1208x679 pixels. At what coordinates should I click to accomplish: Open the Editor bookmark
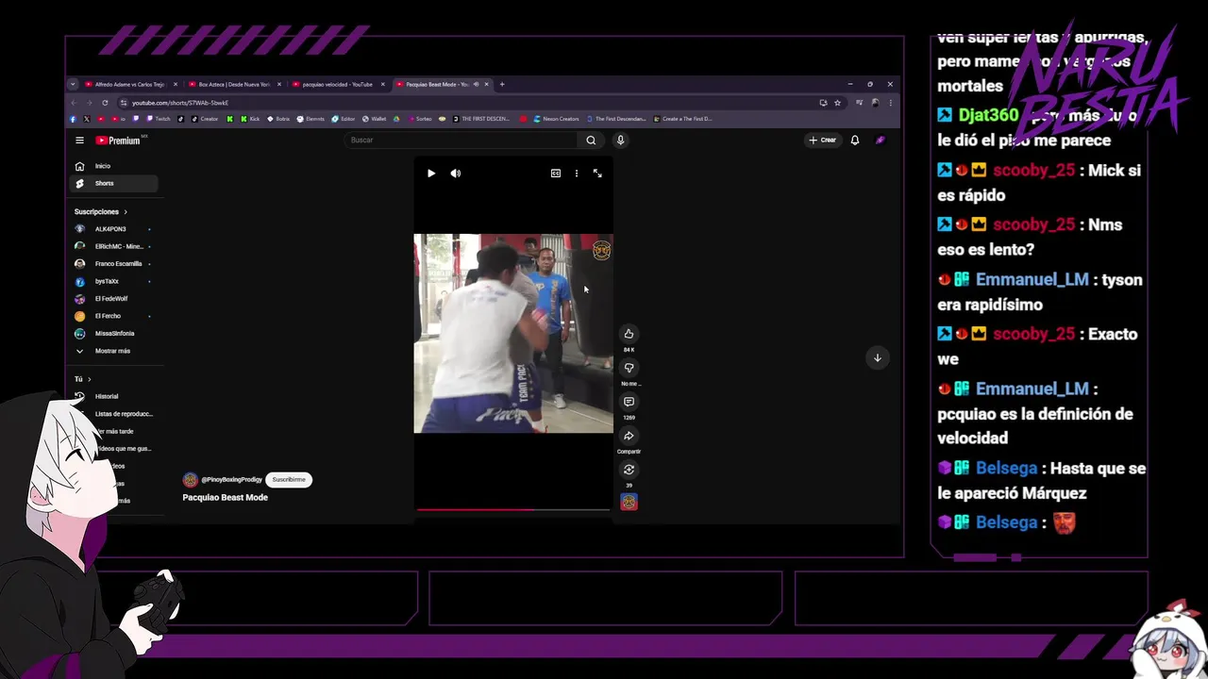pos(344,119)
